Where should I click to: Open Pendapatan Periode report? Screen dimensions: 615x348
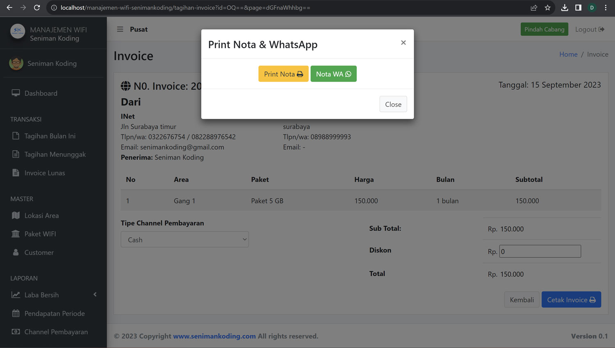pos(55,313)
